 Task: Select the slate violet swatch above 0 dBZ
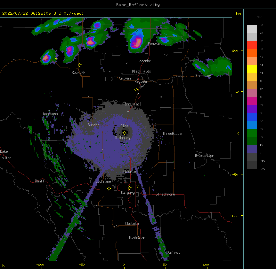click(252, 149)
